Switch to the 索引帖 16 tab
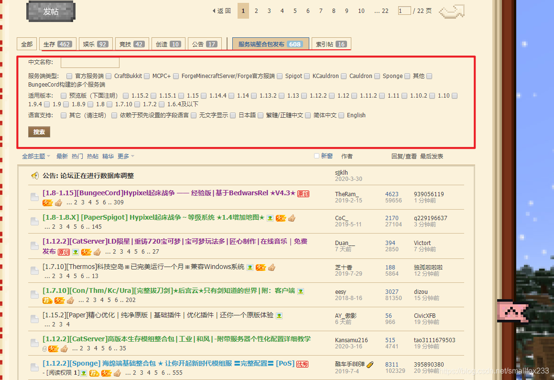 331,44
